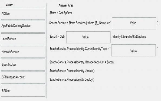Select the NetworkService value
This screenshot has height=101, width=161.
[23, 52]
